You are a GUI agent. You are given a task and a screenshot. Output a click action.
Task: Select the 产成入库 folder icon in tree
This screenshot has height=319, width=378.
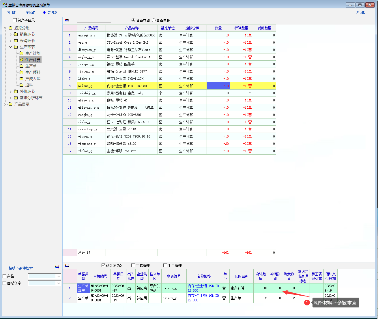(x=21, y=79)
